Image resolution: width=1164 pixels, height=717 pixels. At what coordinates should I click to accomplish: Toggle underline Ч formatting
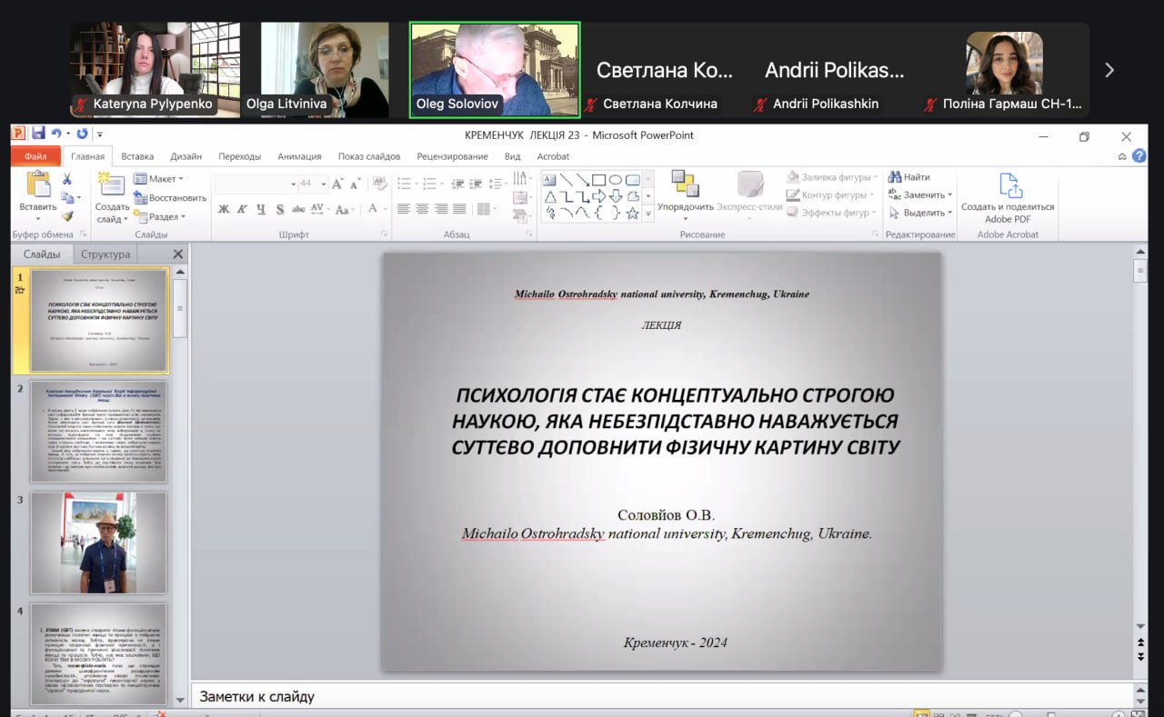[x=261, y=209]
